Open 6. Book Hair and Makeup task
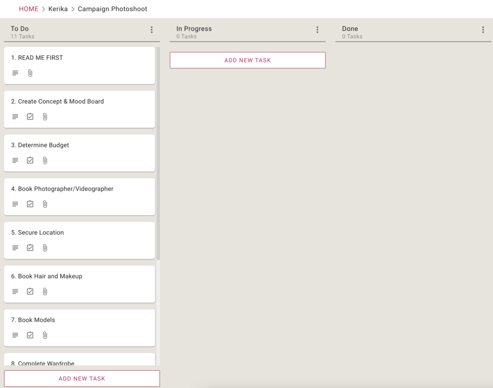The width and height of the screenshot is (493, 388). (79, 284)
